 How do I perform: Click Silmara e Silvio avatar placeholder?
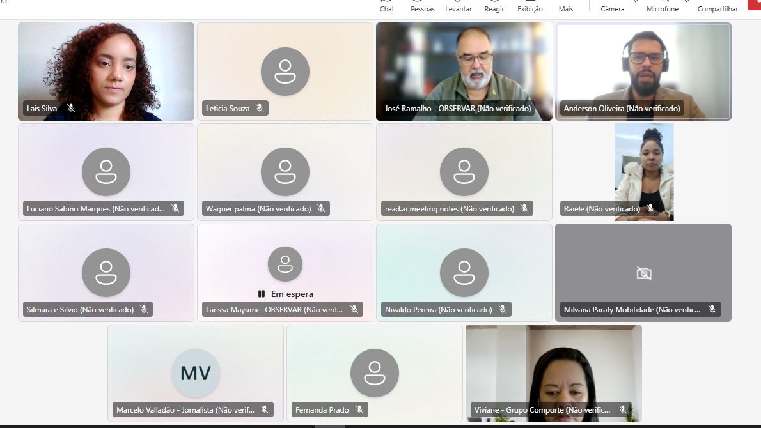tap(106, 272)
